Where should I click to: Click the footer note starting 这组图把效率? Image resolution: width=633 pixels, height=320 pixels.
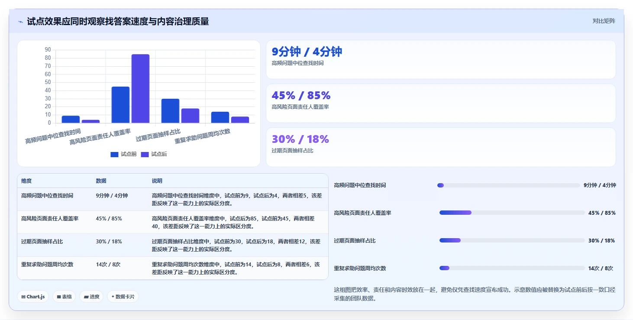(x=475, y=294)
